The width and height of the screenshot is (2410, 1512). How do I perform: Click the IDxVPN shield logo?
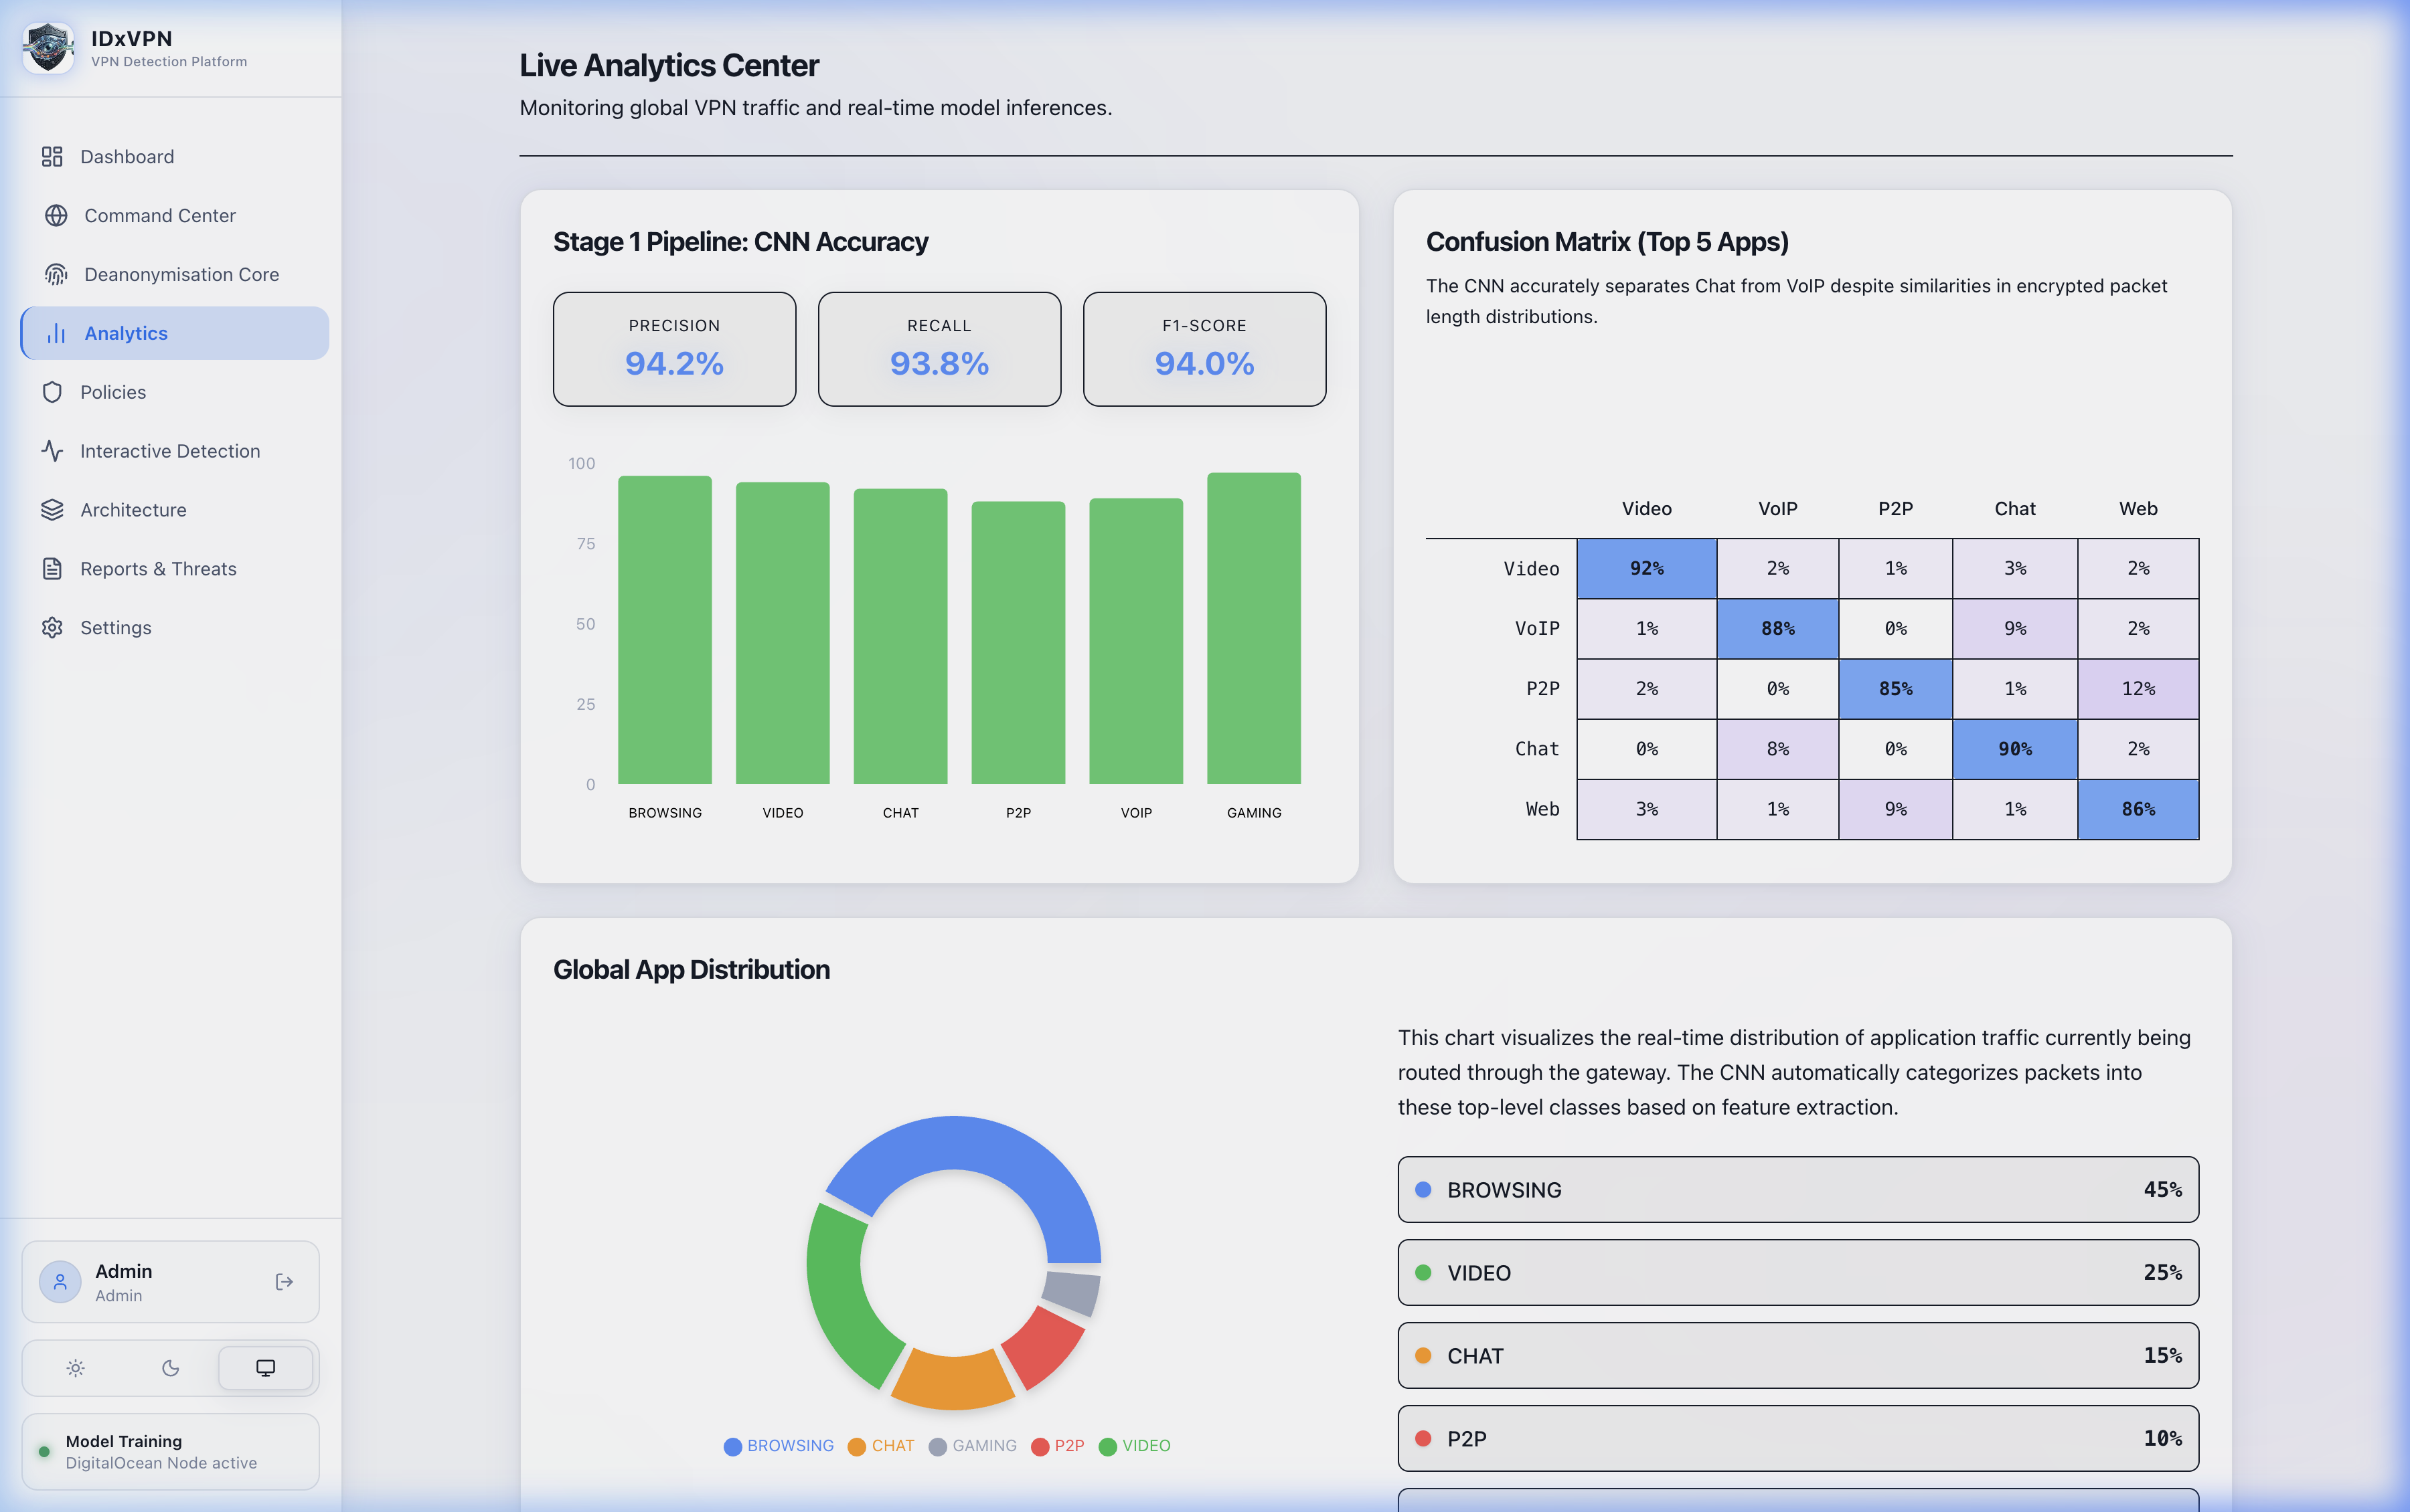click(48, 48)
